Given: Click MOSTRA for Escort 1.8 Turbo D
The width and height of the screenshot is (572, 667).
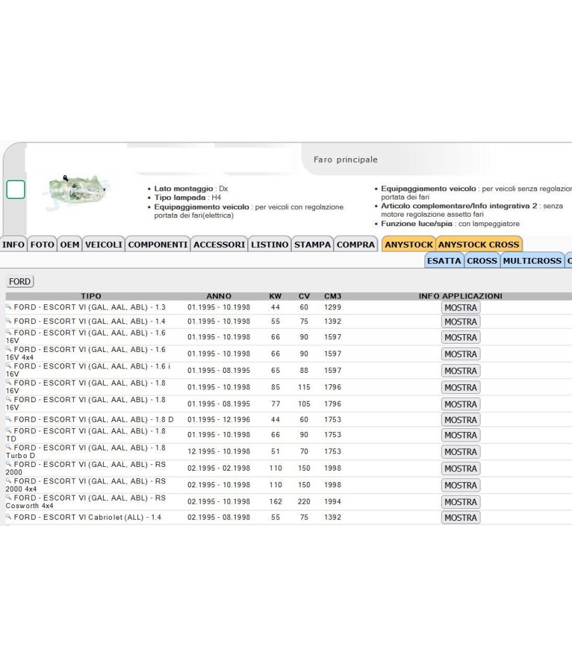Looking at the screenshot, I should (461, 452).
